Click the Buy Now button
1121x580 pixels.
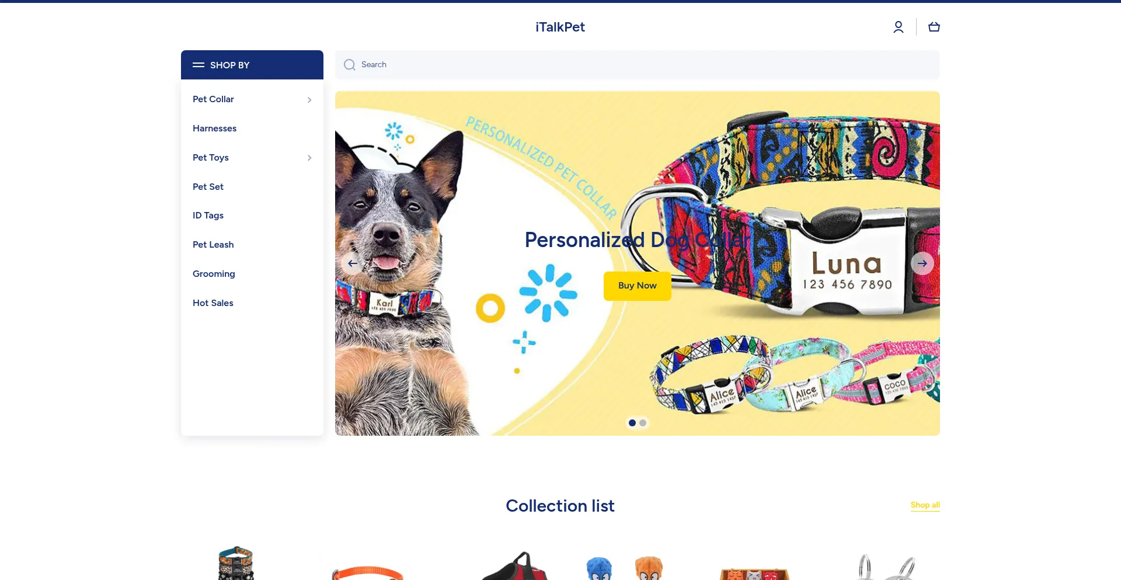click(638, 286)
